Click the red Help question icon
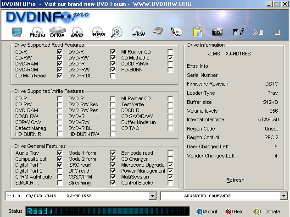This screenshot has height=217, width=290. pyautogui.click(x=229, y=212)
